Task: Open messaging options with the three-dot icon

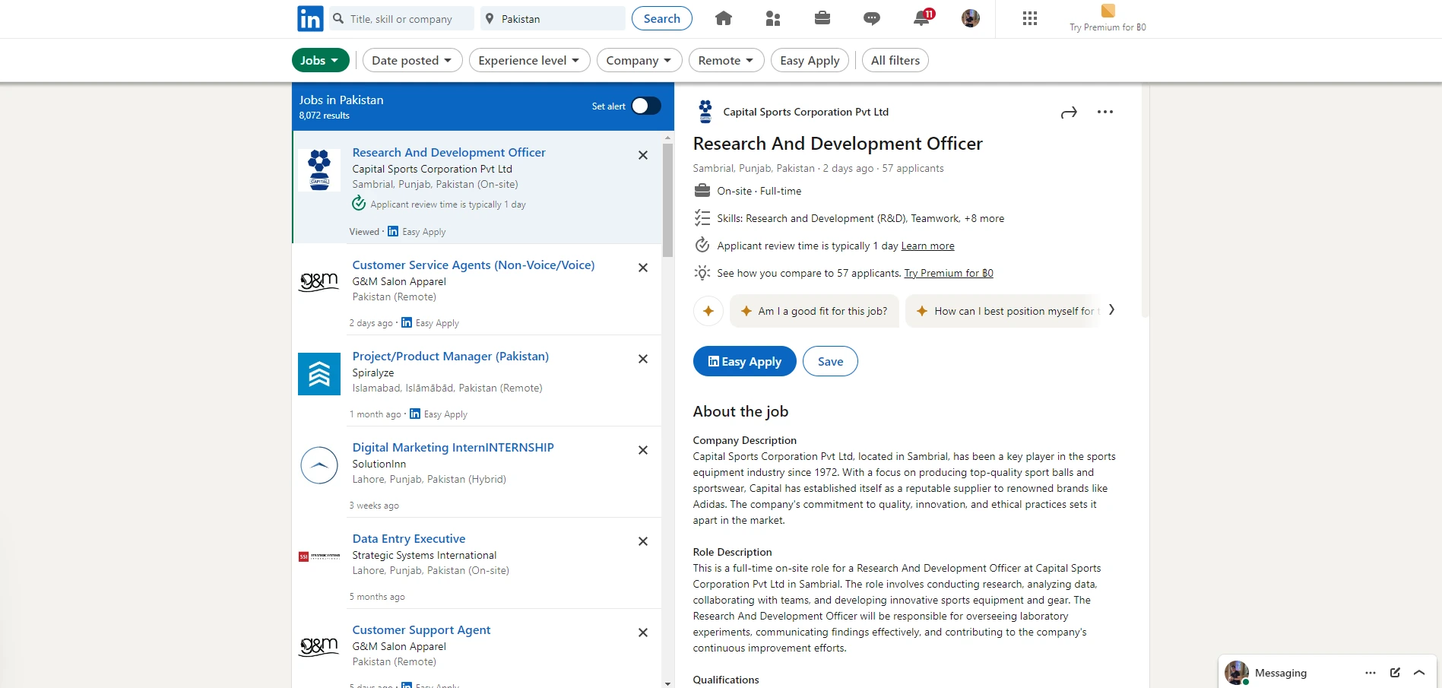Action: pos(1371,673)
